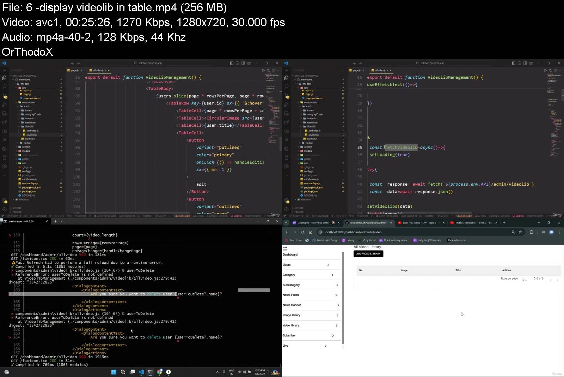Open Source Control in the fetchVideolib VS Code window
The image size is (564, 377).
[x=287, y=96]
